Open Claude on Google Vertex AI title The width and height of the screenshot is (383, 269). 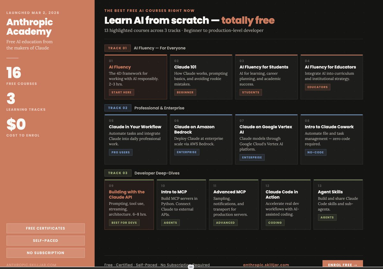click(x=266, y=129)
